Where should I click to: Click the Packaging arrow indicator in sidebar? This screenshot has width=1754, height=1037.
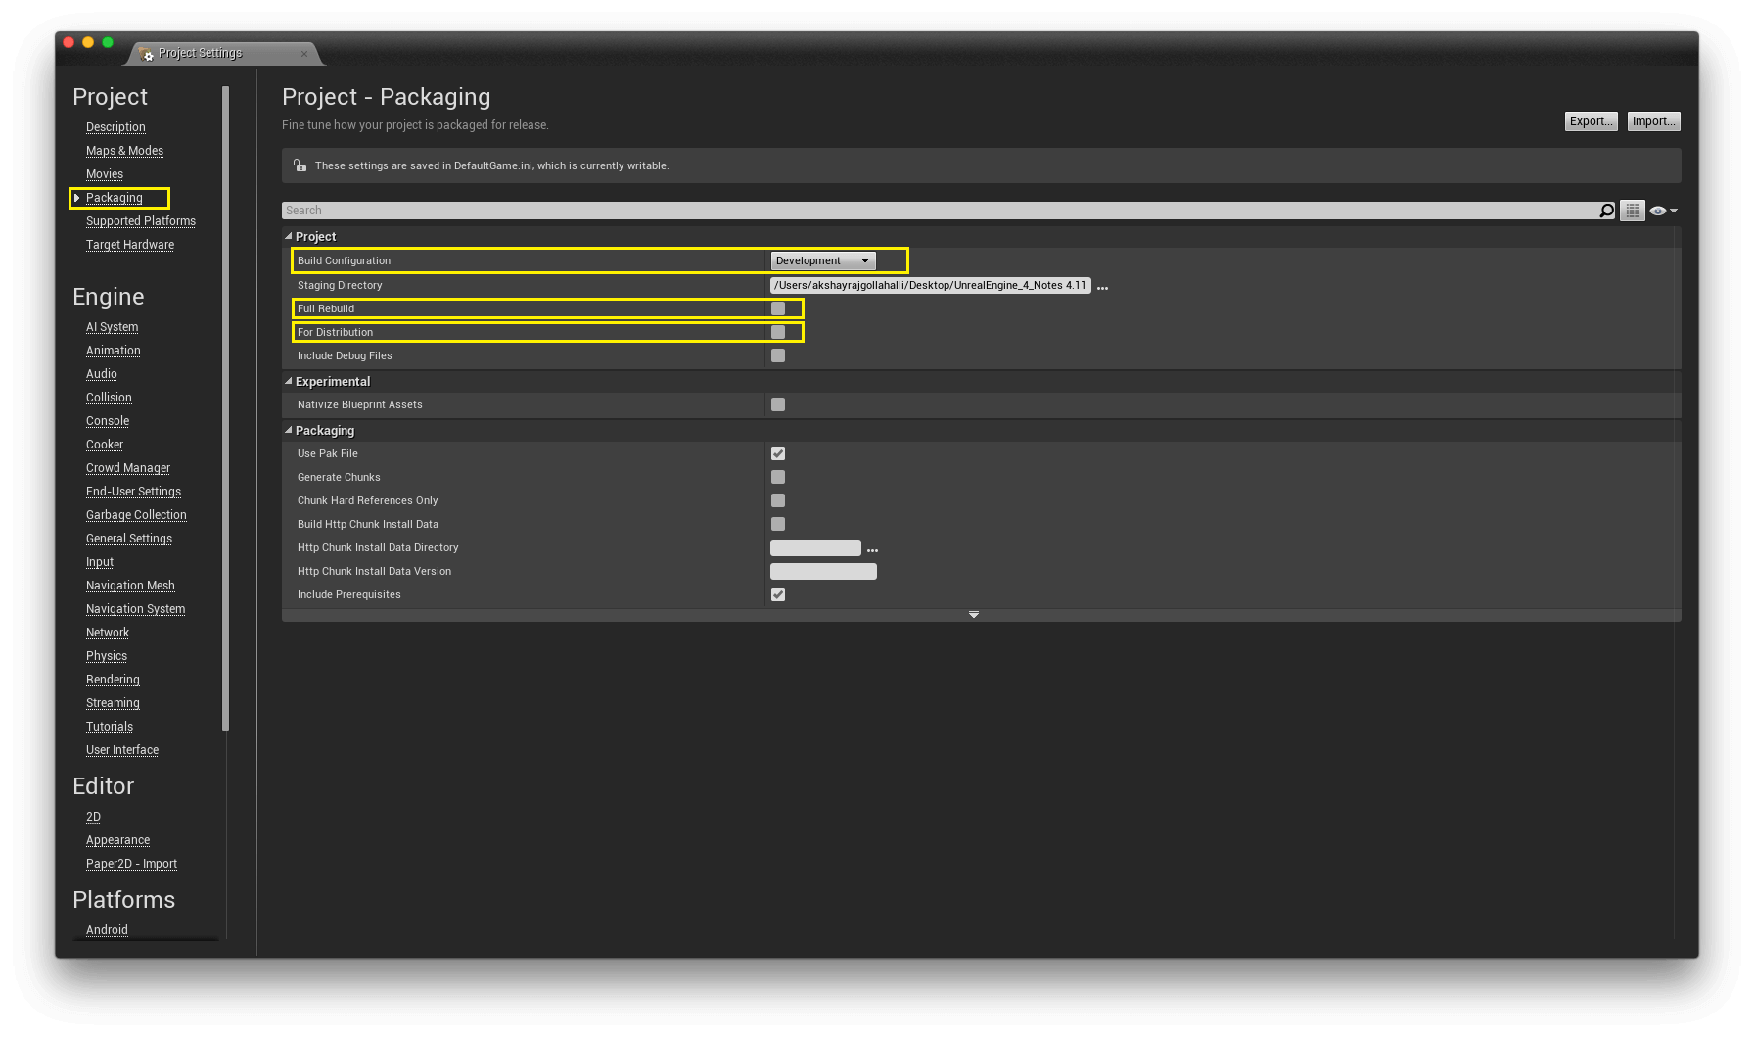pyautogui.click(x=78, y=198)
